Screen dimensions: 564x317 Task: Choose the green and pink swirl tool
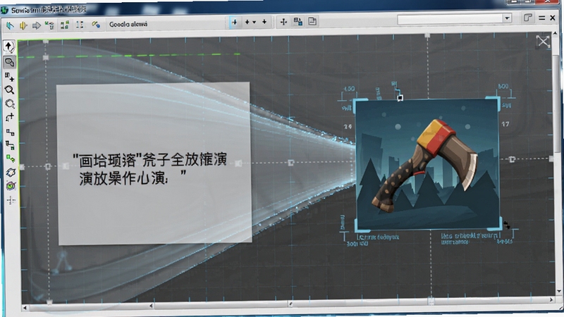(11, 186)
